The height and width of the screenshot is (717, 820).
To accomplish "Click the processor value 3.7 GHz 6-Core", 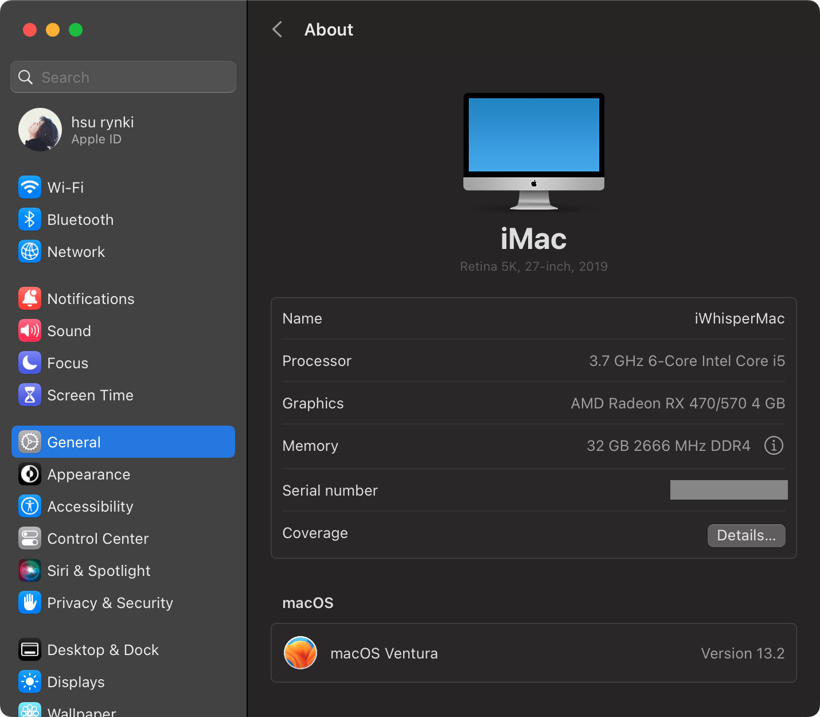I will click(x=687, y=361).
